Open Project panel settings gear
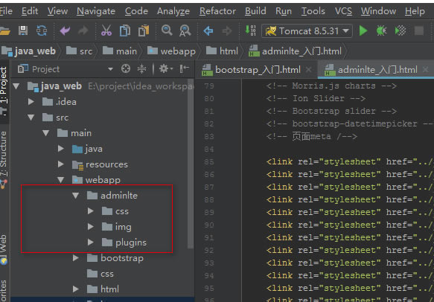This screenshot has height=302, width=434. pos(165,68)
